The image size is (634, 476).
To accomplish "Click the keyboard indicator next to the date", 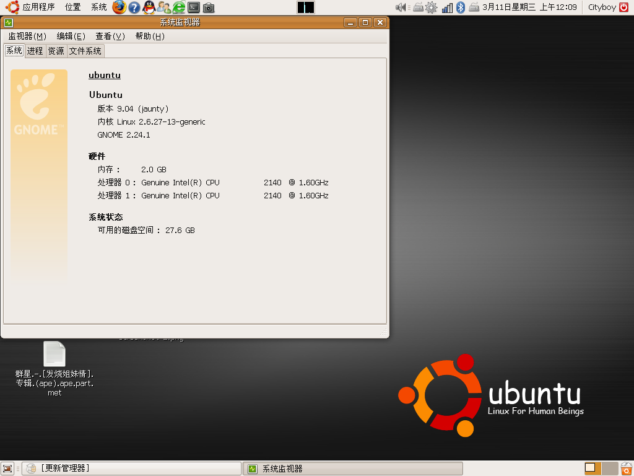I will (x=474, y=7).
